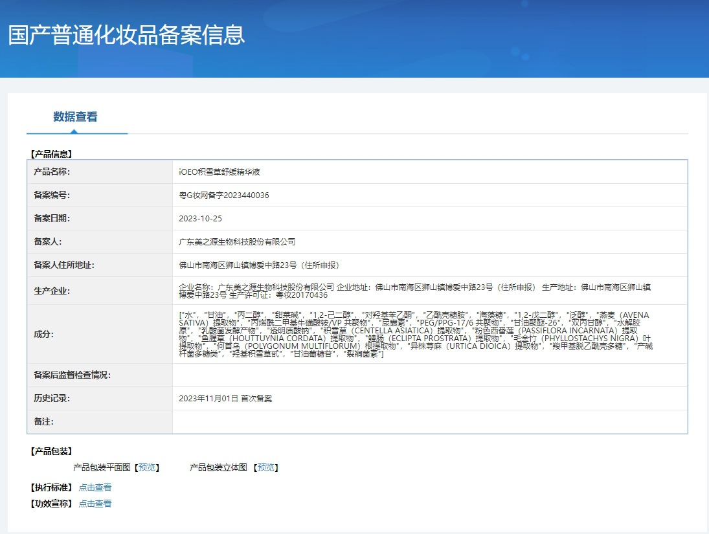The width and height of the screenshot is (709, 534).
Task: Click the 生产企业 details text
Action: (x=414, y=291)
